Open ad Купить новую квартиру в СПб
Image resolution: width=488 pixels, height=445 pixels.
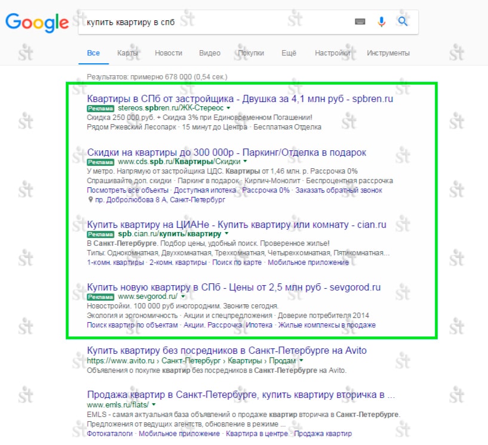(x=234, y=288)
